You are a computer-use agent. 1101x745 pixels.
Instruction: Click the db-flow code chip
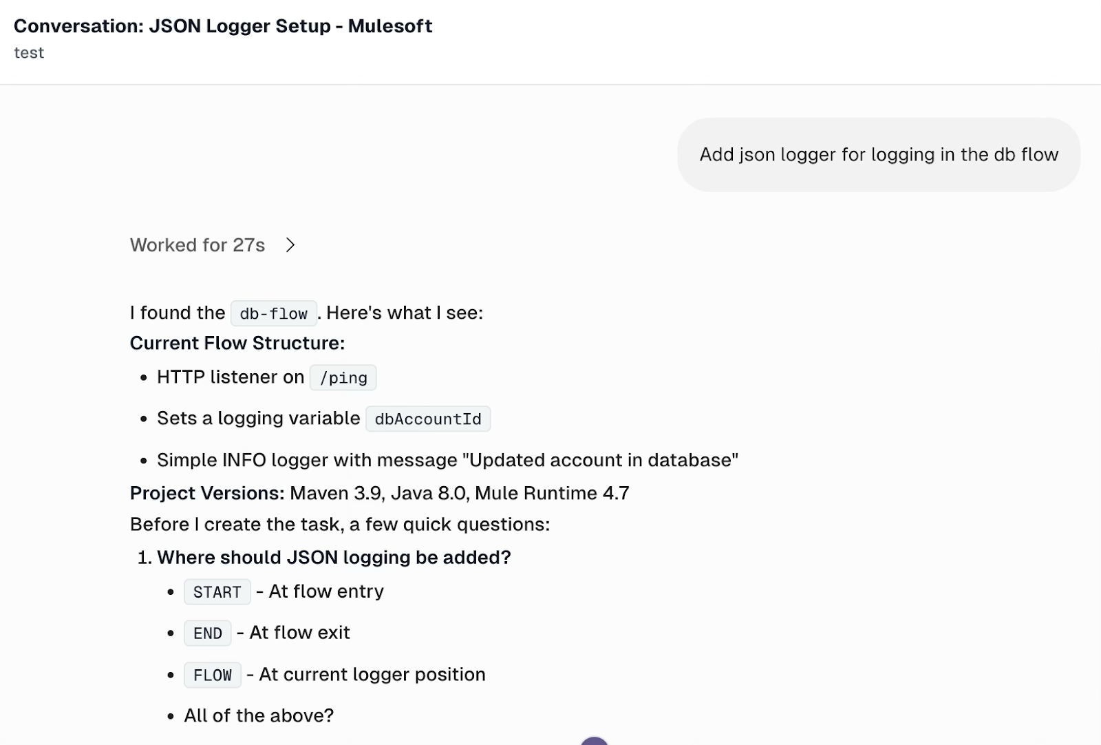coord(272,313)
